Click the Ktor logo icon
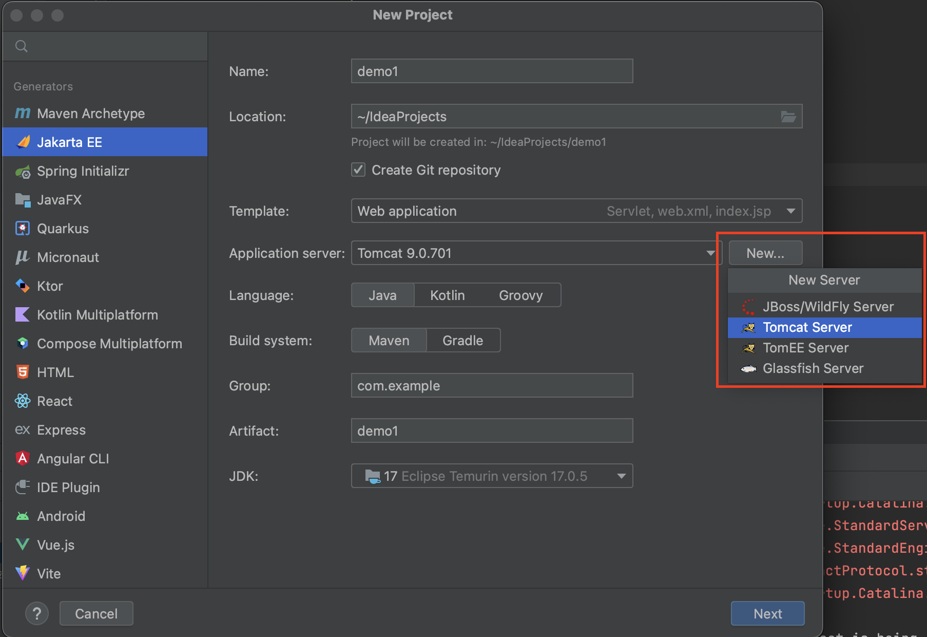The height and width of the screenshot is (637, 927). (x=23, y=286)
